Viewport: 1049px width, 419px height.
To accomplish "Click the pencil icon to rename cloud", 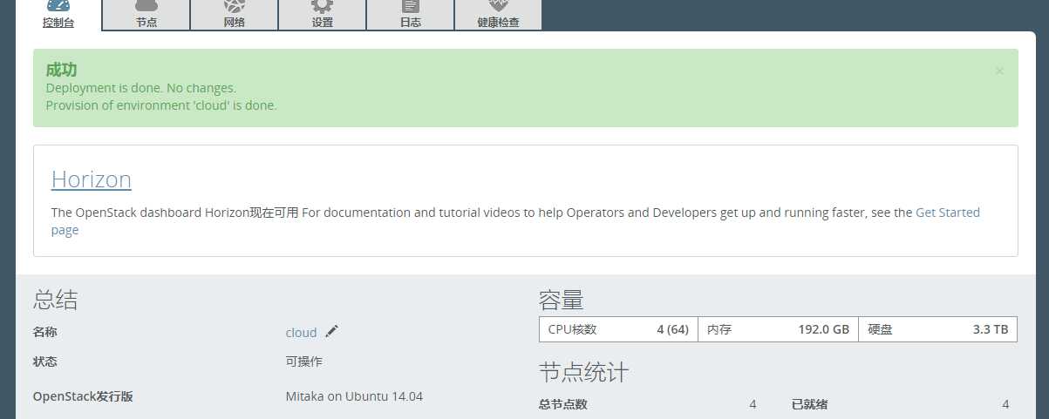I will click(x=331, y=332).
